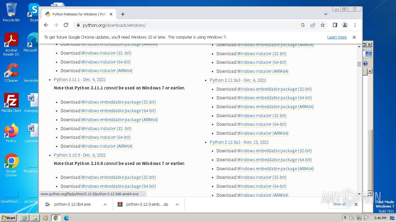This screenshot has height=222, width=396.
Task: Bookmark this page with the star icon
Action: point(323,25)
